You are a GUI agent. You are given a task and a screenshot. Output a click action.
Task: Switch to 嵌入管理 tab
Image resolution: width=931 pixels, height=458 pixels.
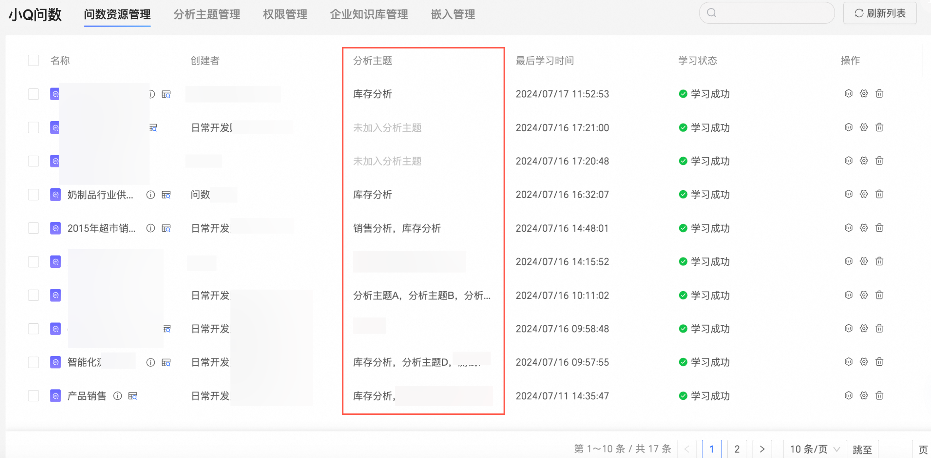[453, 14]
